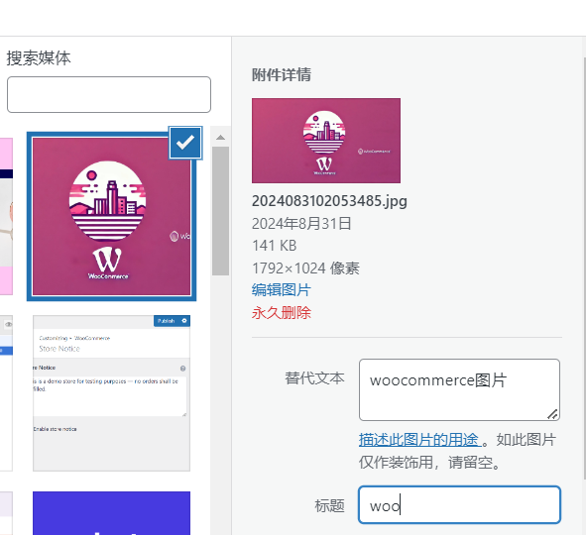Screen dimensions: 586x535
Task: Select the pink WooCommerce city thumbnail
Action: pyautogui.click(x=111, y=216)
